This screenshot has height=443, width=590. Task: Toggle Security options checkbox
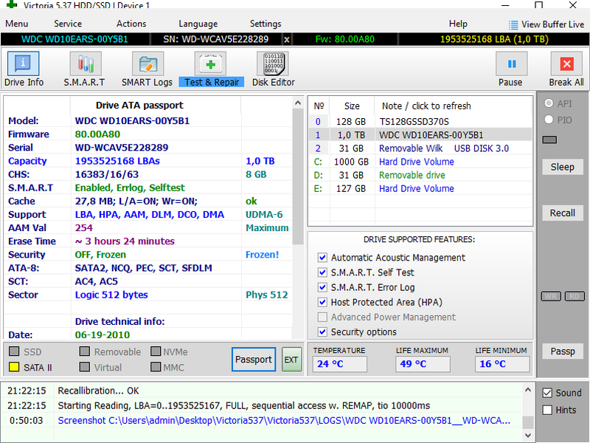(322, 332)
